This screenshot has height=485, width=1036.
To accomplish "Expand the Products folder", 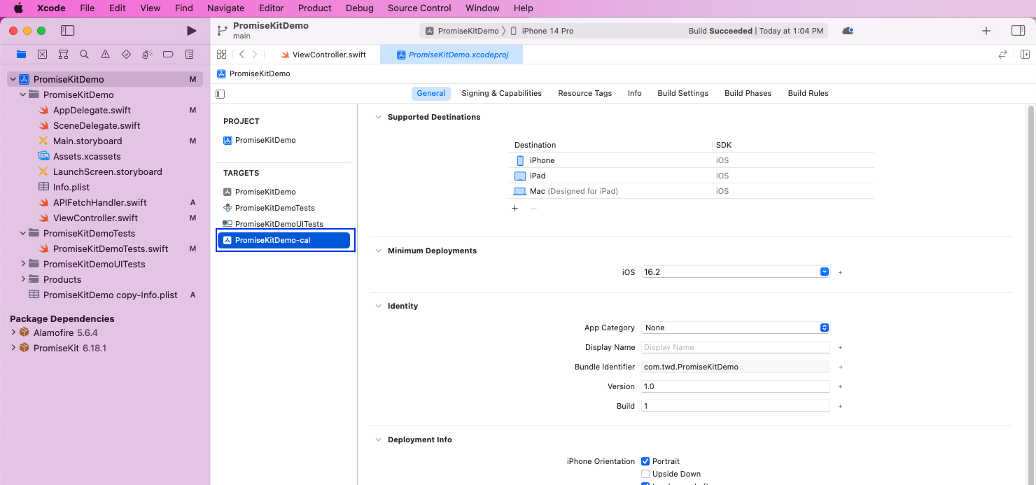I will pyautogui.click(x=23, y=279).
